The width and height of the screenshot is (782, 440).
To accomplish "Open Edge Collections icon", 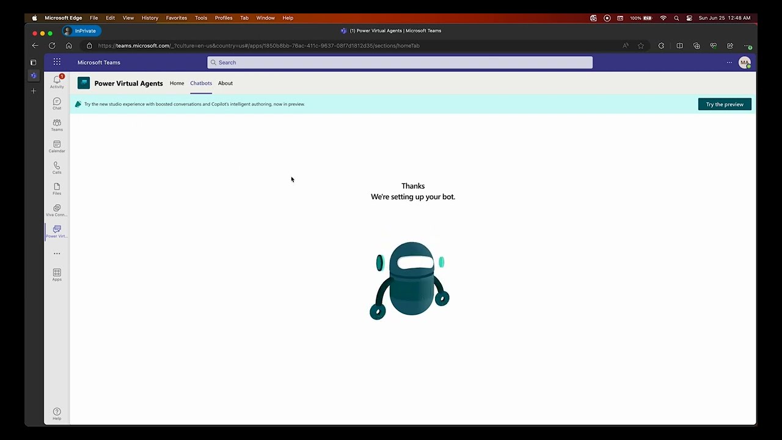I will (696, 45).
